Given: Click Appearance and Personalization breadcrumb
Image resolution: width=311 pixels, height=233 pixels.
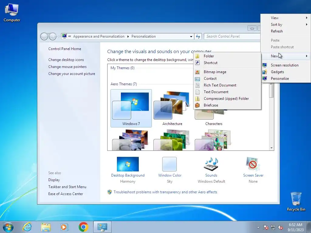Looking at the screenshot, I should [x=99, y=36].
